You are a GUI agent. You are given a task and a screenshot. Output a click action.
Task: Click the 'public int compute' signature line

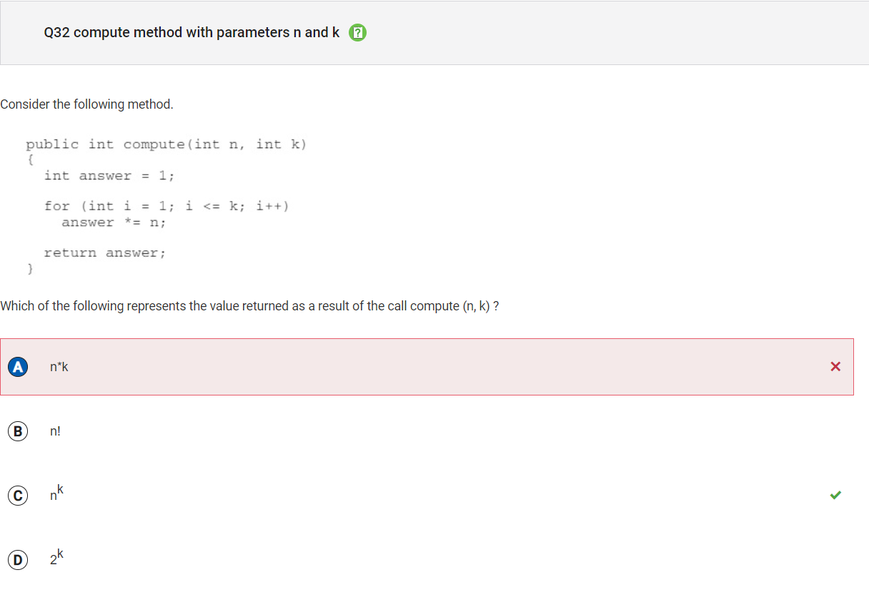coord(167,144)
